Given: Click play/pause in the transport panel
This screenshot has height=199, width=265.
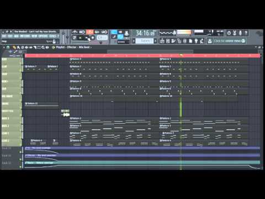Looking at the screenshot, I should 80,38.
